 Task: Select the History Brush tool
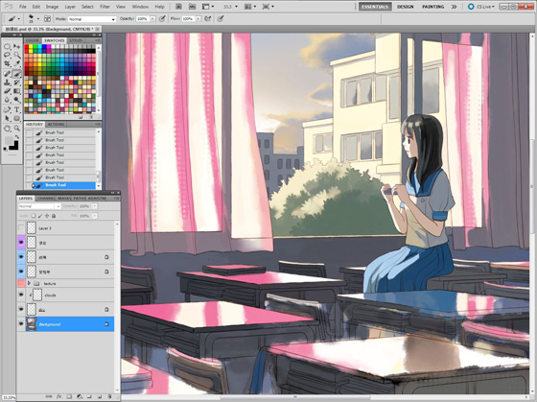(17, 83)
